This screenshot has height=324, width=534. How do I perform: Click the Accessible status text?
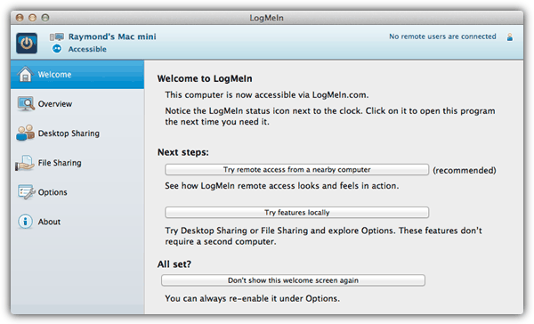[x=87, y=49]
